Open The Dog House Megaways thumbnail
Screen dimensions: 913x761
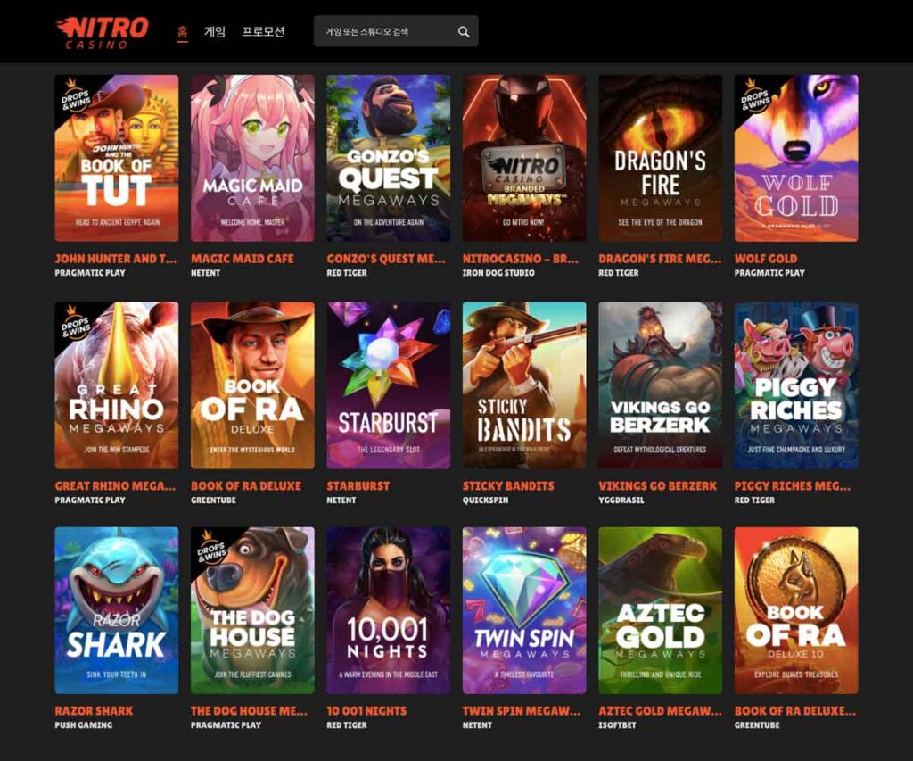click(x=252, y=610)
